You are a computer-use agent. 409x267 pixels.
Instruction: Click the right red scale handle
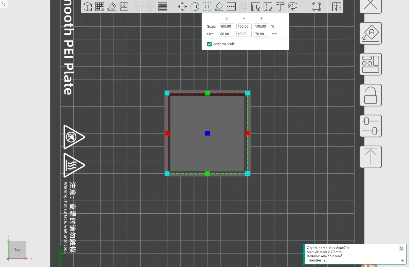click(248, 133)
